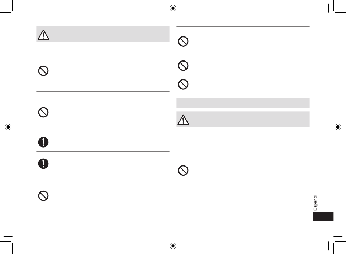Viewport: 346px width, 254px height.
Task: Click the warning triangle in the right column header
Action: coord(183,120)
